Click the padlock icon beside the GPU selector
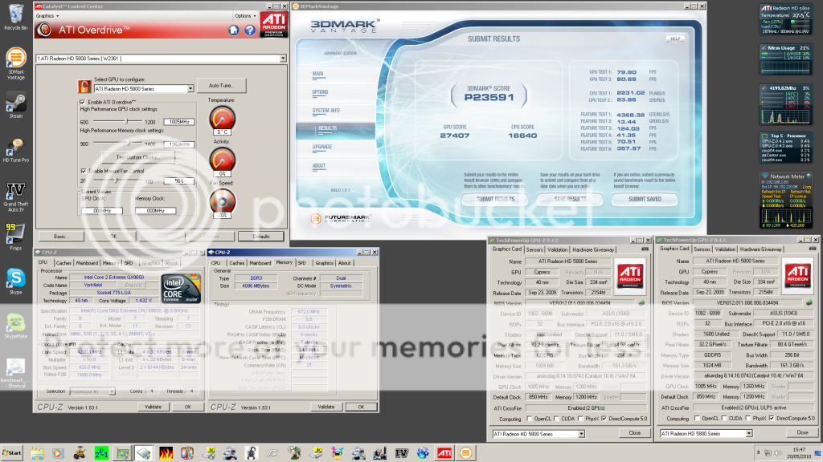This screenshot has width=823, height=462. [x=84, y=86]
